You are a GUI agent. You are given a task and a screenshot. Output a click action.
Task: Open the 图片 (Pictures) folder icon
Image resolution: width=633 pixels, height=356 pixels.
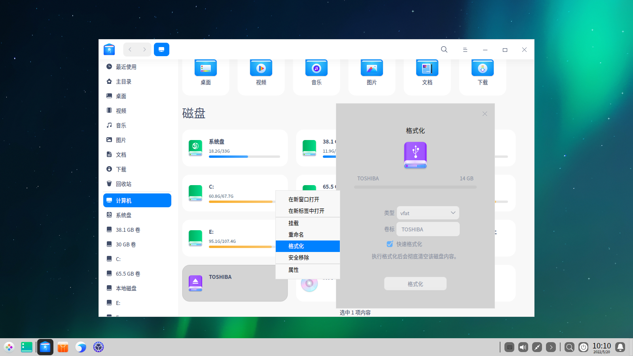pyautogui.click(x=371, y=68)
